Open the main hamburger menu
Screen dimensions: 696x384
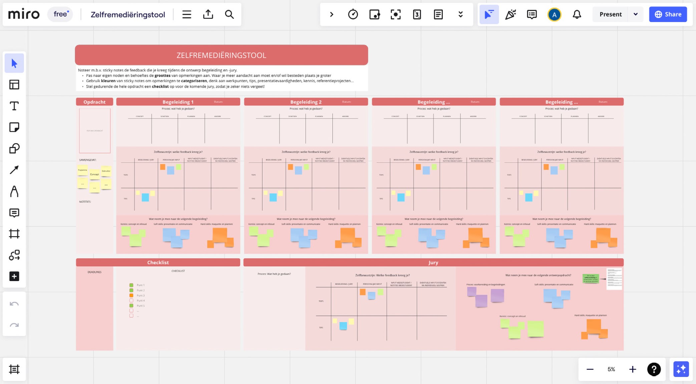187,14
